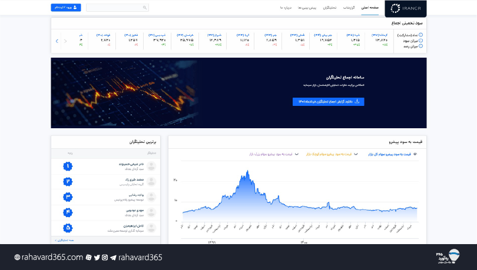Click the info icon beside میزان رصد

(420, 46)
